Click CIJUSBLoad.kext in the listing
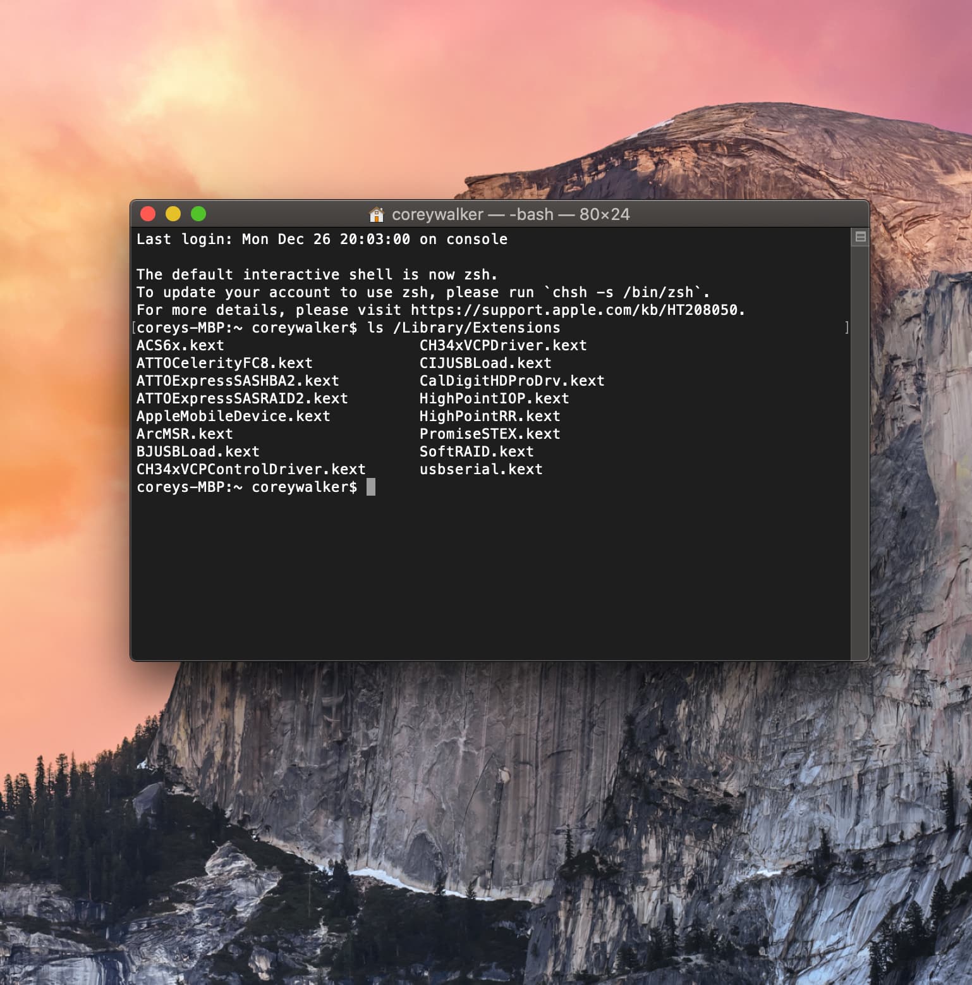Viewport: 972px width, 985px height. pos(485,364)
